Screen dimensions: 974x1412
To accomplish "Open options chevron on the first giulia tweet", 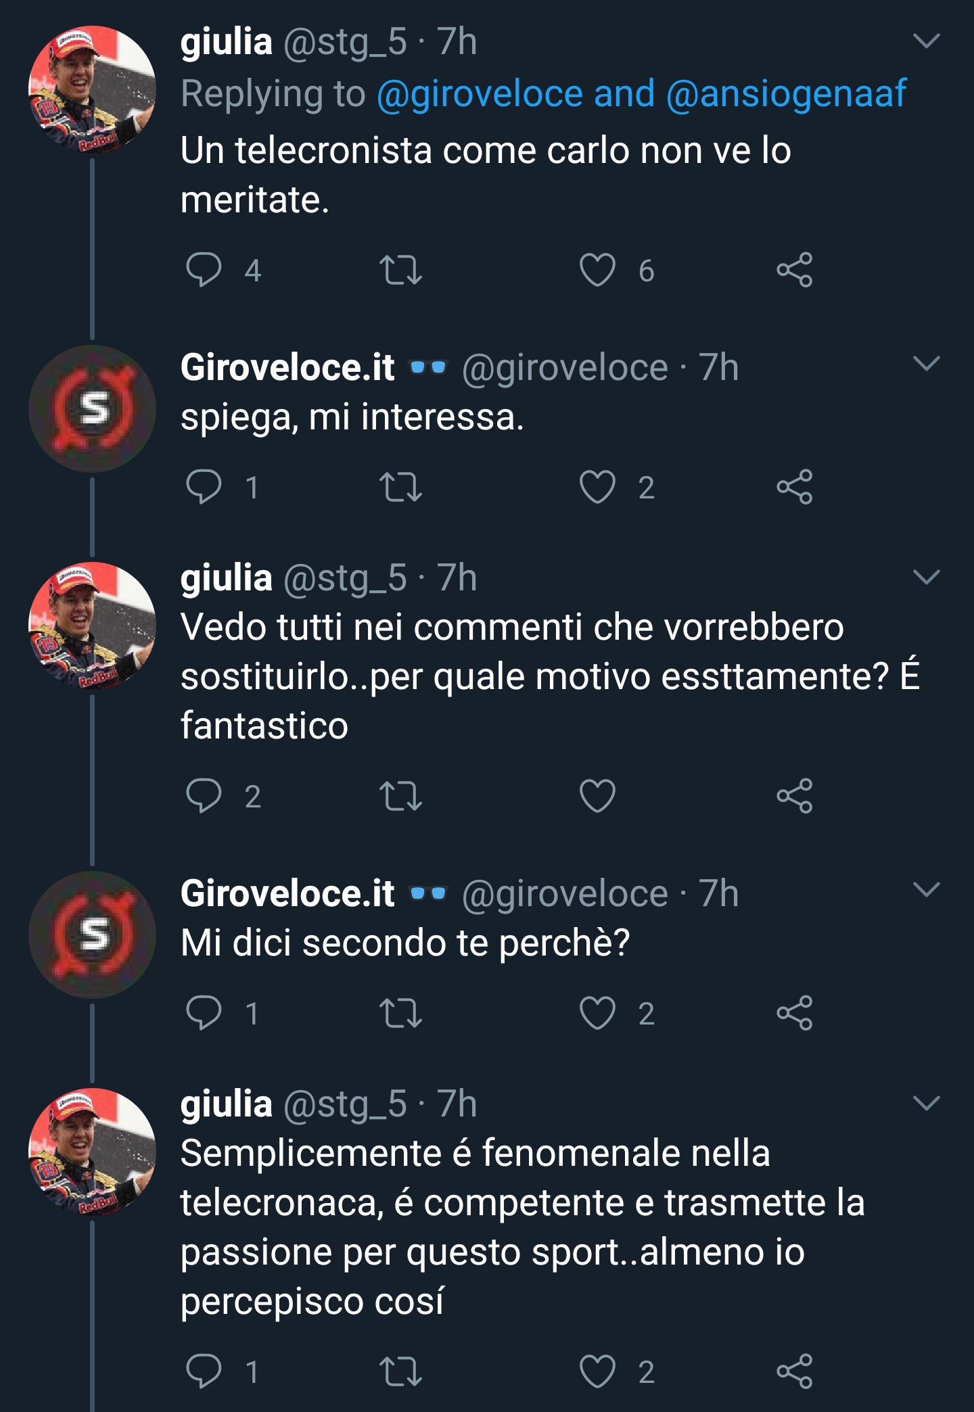I will 926,41.
